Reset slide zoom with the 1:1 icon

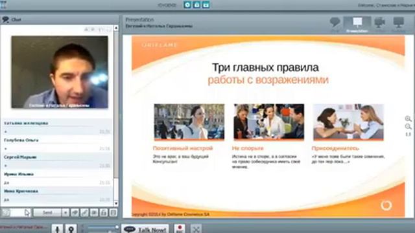[x=408, y=135]
